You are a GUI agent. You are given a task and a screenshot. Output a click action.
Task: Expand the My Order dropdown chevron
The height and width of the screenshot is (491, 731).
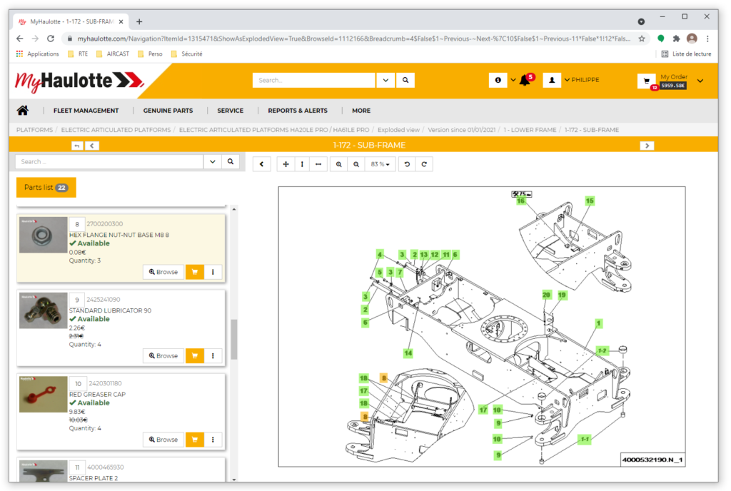(x=700, y=81)
